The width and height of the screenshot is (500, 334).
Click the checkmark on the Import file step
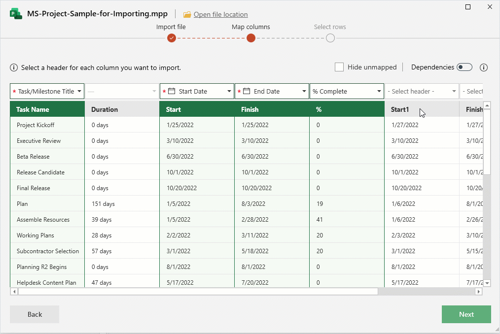[172, 37]
